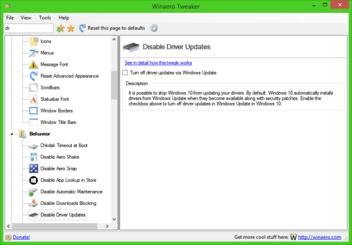
Task: Open bookmarks using the plain star icon
Action: [71, 28]
